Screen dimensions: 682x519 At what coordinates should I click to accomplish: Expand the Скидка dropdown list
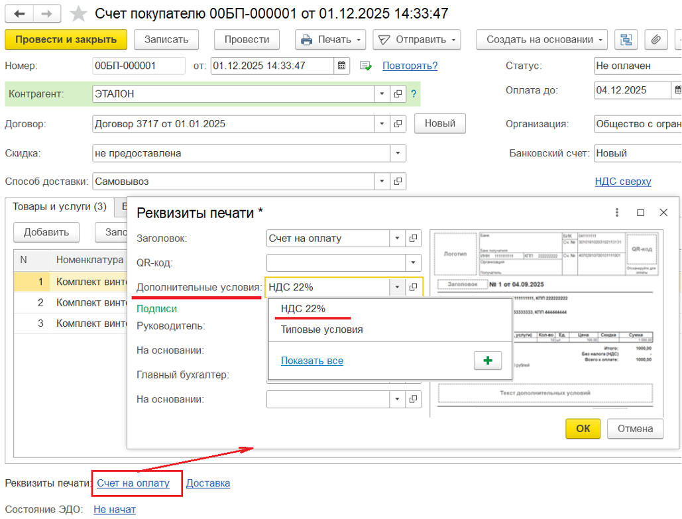398,153
